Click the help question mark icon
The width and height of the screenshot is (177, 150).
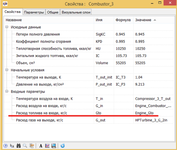pos(5,146)
